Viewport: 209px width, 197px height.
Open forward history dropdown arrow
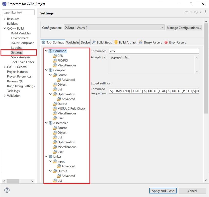click(201, 12)
